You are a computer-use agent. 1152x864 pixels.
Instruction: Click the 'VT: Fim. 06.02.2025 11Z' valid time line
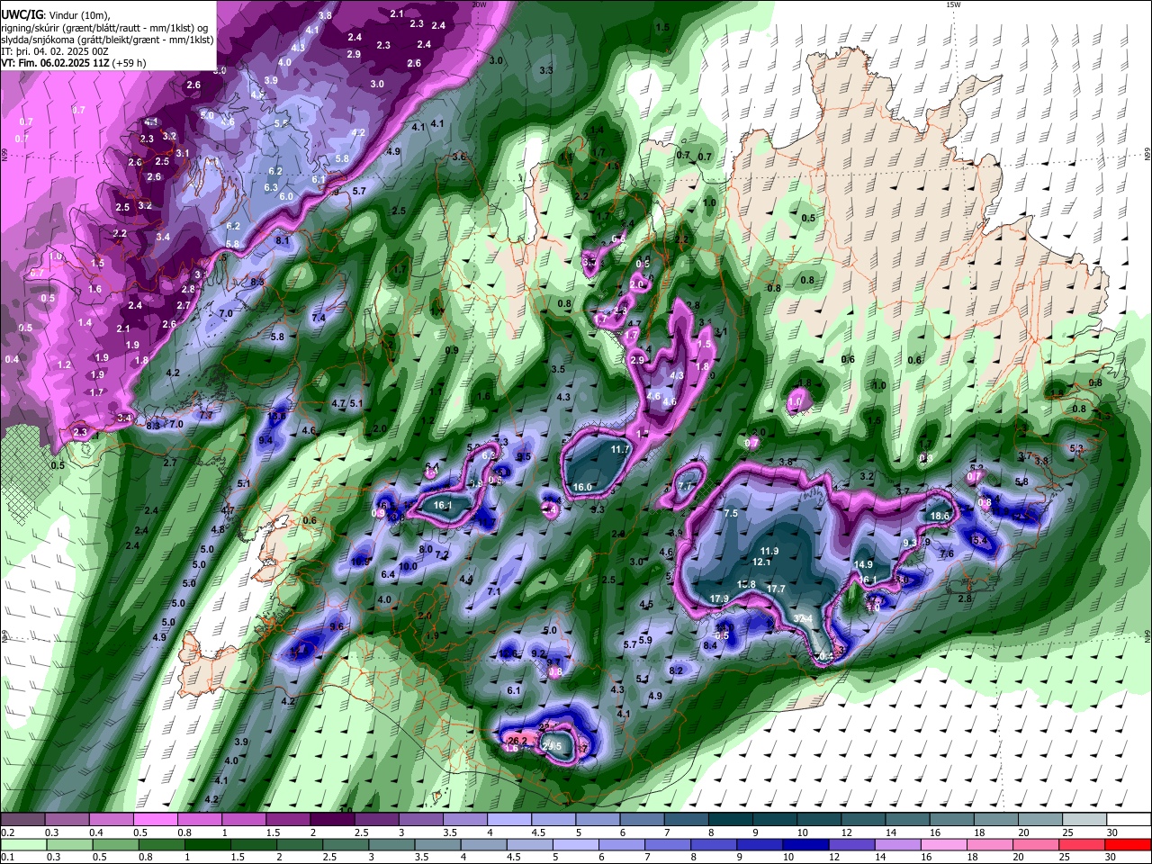pyautogui.click(x=54, y=63)
